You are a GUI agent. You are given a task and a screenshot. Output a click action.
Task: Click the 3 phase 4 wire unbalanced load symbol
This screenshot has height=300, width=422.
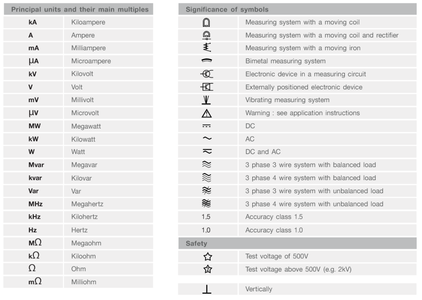click(207, 204)
